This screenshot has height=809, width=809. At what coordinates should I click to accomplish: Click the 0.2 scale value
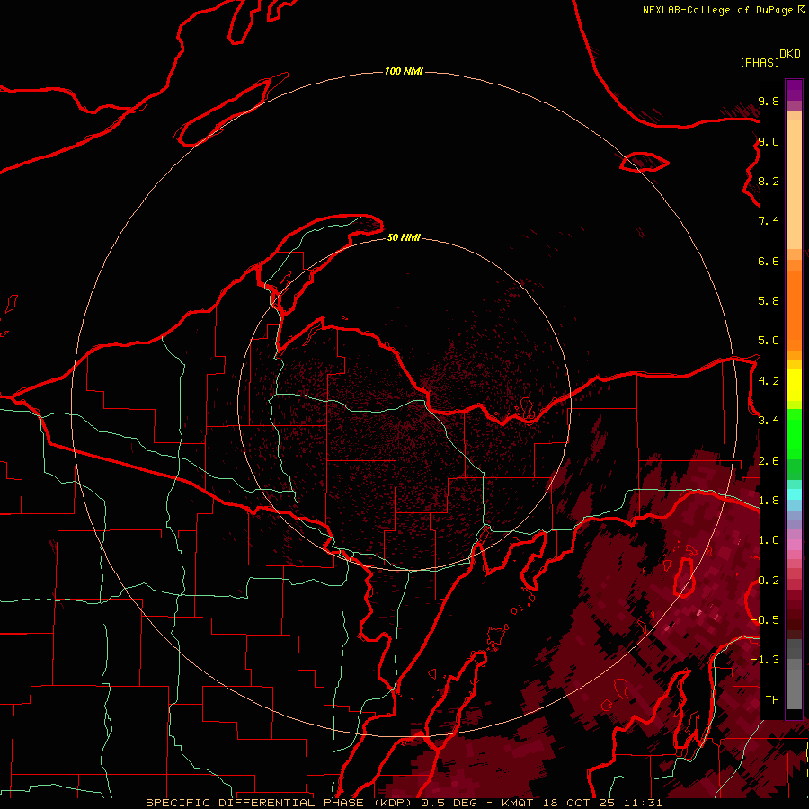point(769,581)
